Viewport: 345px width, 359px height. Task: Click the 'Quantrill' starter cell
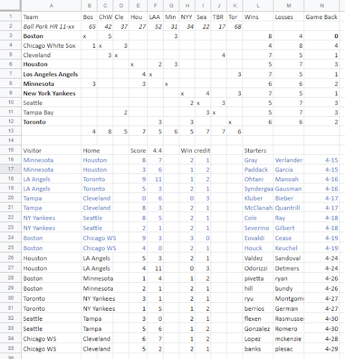(x=288, y=208)
